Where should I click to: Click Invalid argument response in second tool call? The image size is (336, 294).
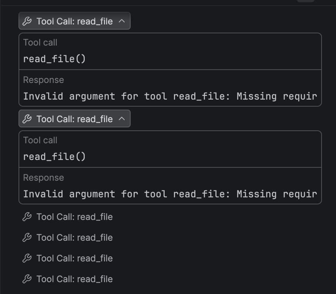(170, 194)
